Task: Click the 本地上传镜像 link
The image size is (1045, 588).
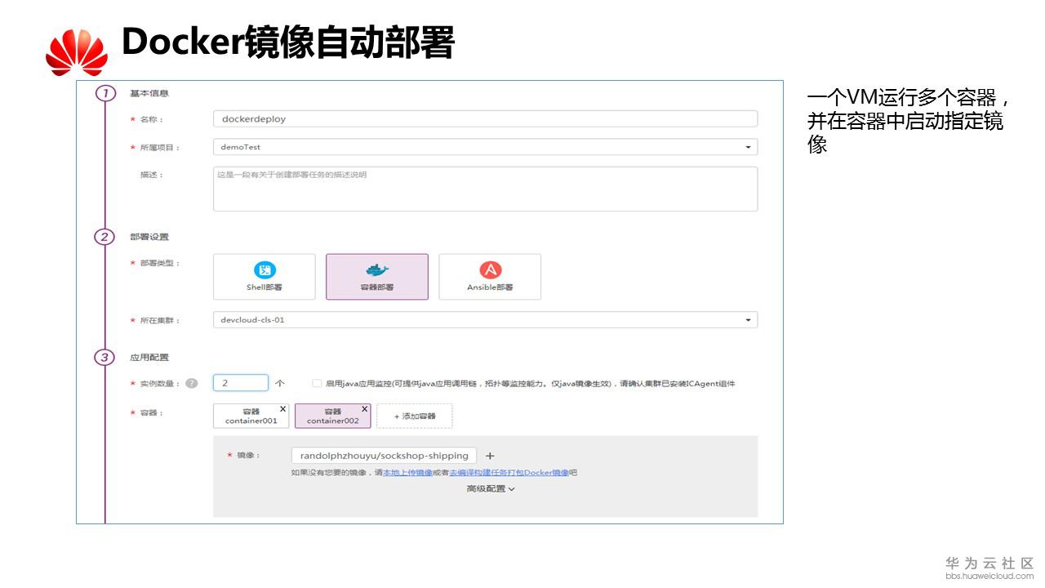Action: point(407,472)
